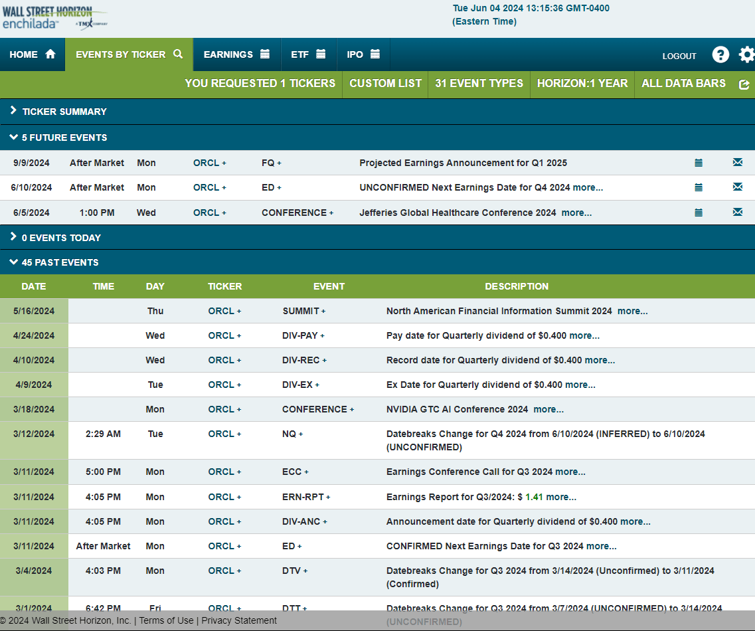Click the 4:03 PM time cell
755x631 pixels.
(x=103, y=571)
